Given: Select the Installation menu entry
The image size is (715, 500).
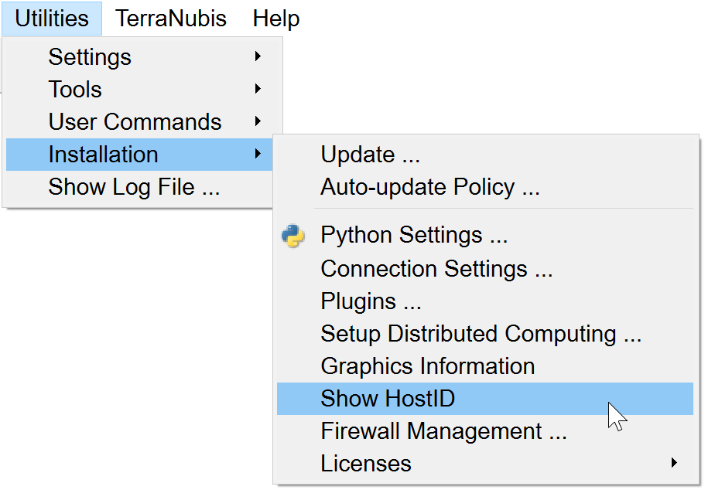Looking at the screenshot, I should (103, 155).
